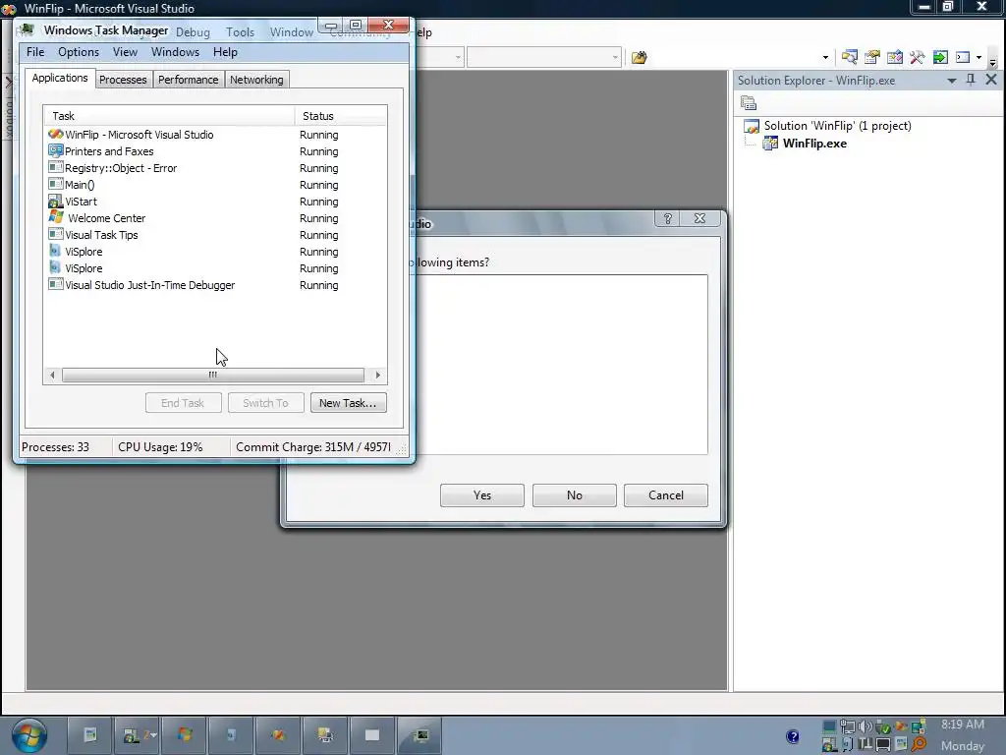Click the blue help icon in taskbar
1006x755 pixels.
[793, 736]
